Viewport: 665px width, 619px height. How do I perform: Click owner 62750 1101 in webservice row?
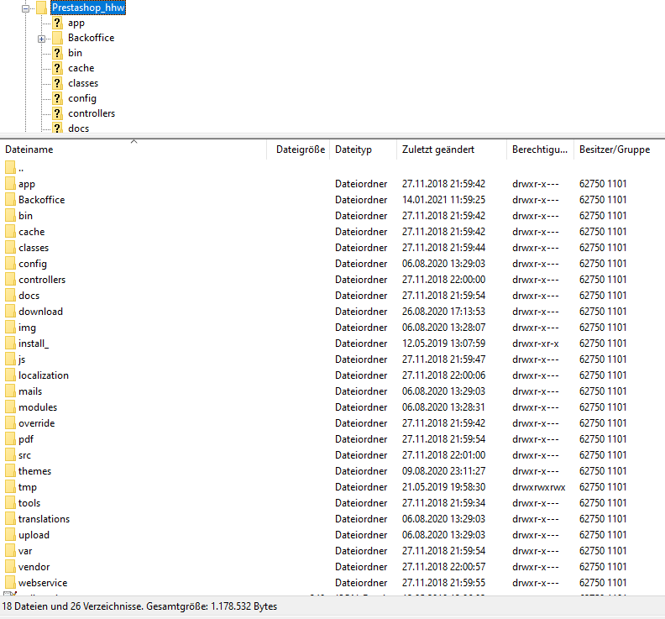[603, 583]
